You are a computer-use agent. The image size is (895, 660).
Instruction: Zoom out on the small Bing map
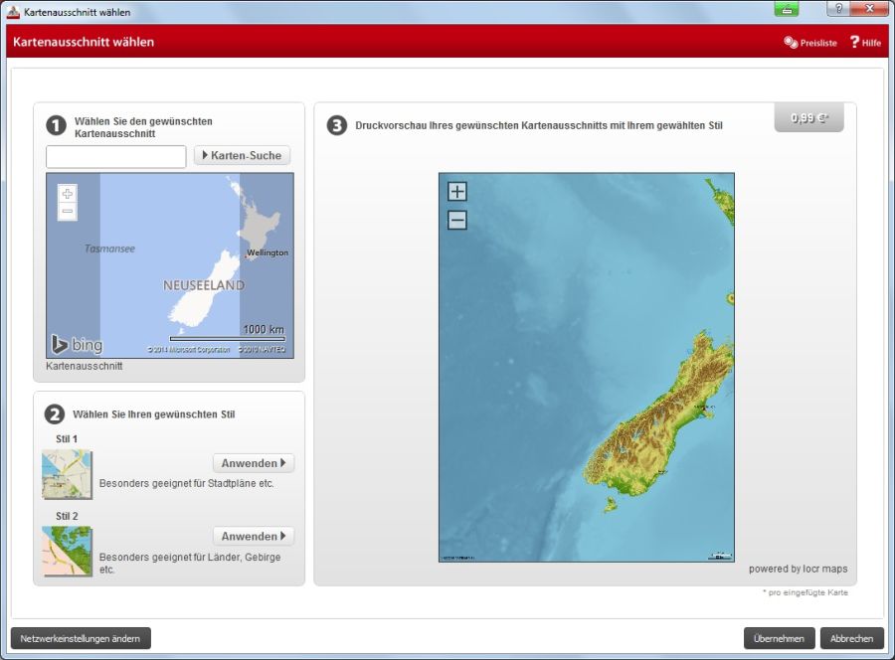click(x=67, y=212)
